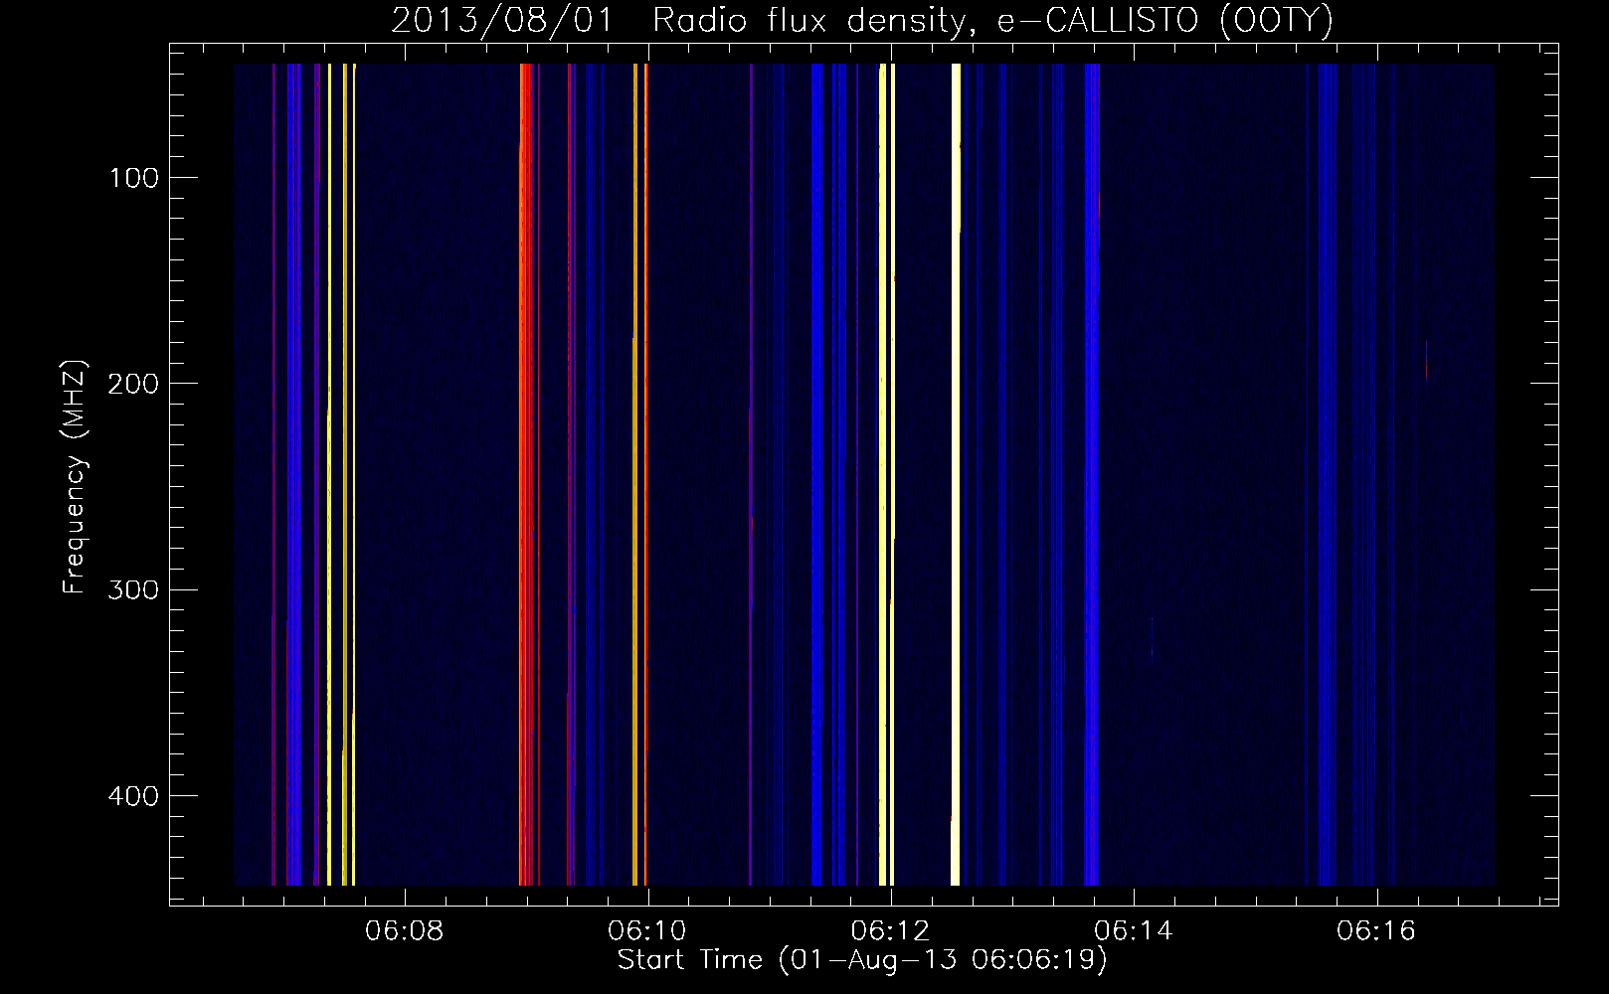Click the 06:10 time tick label

point(647,931)
